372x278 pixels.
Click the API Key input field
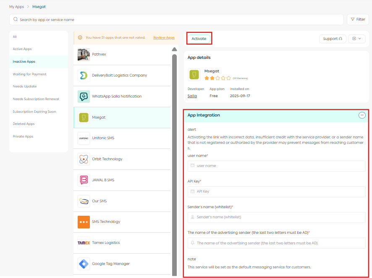tap(276, 191)
